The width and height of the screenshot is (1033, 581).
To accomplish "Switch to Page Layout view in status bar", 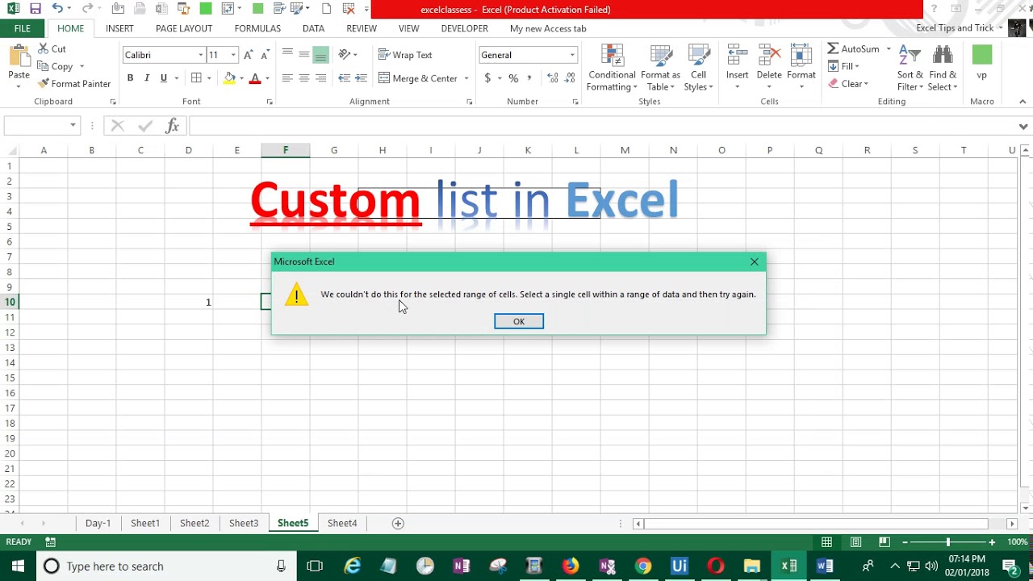I will (x=855, y=541).
